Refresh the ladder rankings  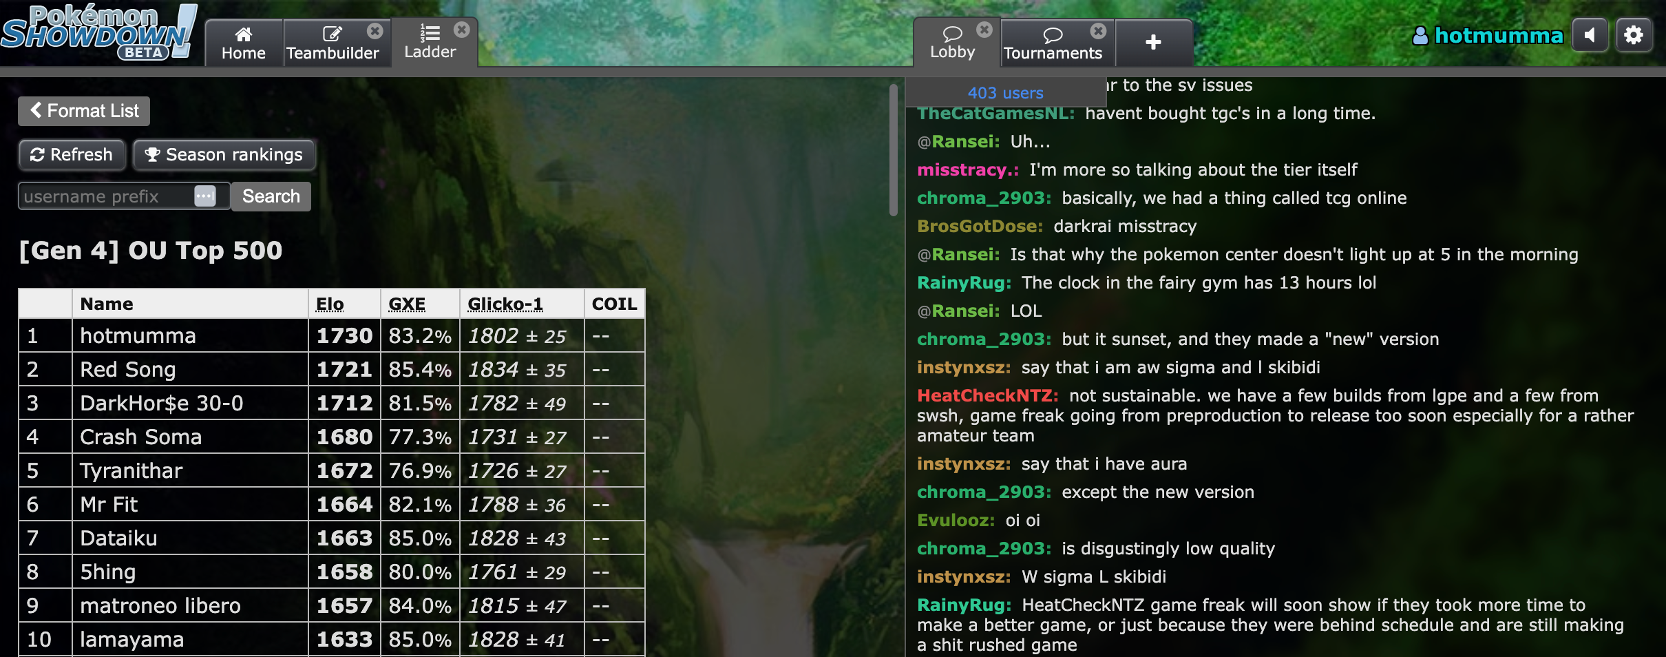click(x=72, y=155)
